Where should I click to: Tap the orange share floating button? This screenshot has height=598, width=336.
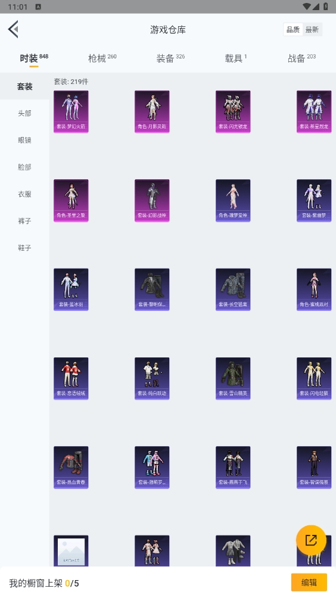[311, 540]
